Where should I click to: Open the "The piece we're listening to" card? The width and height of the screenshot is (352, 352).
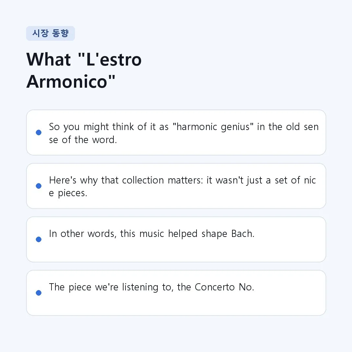pos(176,293)
